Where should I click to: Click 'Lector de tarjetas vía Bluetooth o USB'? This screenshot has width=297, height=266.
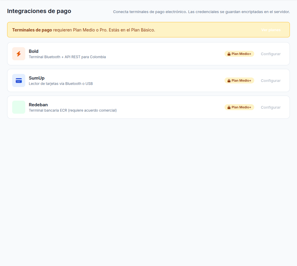(x=61, y=84)
